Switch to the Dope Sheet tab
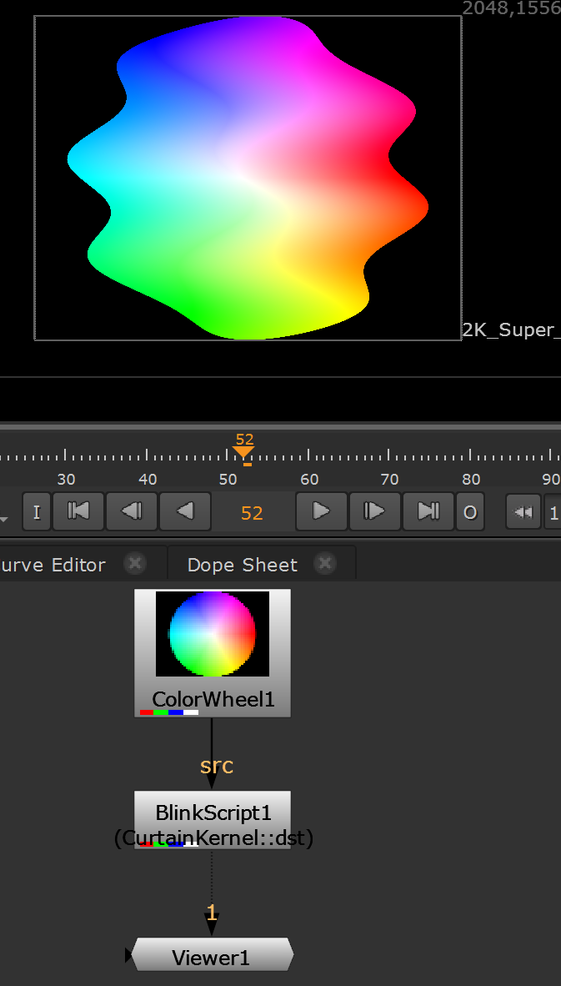 click(x=243, y=565)
